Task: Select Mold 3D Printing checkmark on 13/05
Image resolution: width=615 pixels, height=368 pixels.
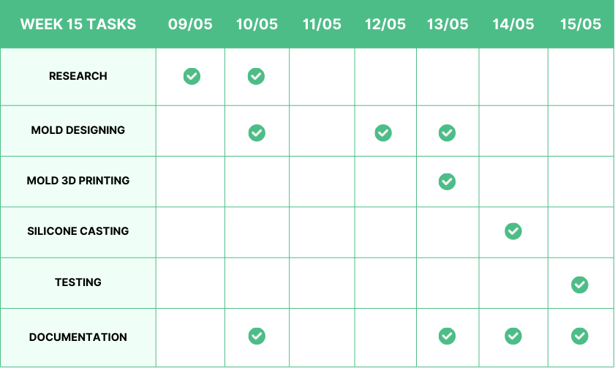Action: click(x=447, y=181)
